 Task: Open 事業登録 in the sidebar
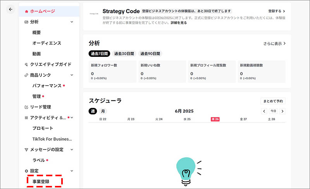[41, 181]
